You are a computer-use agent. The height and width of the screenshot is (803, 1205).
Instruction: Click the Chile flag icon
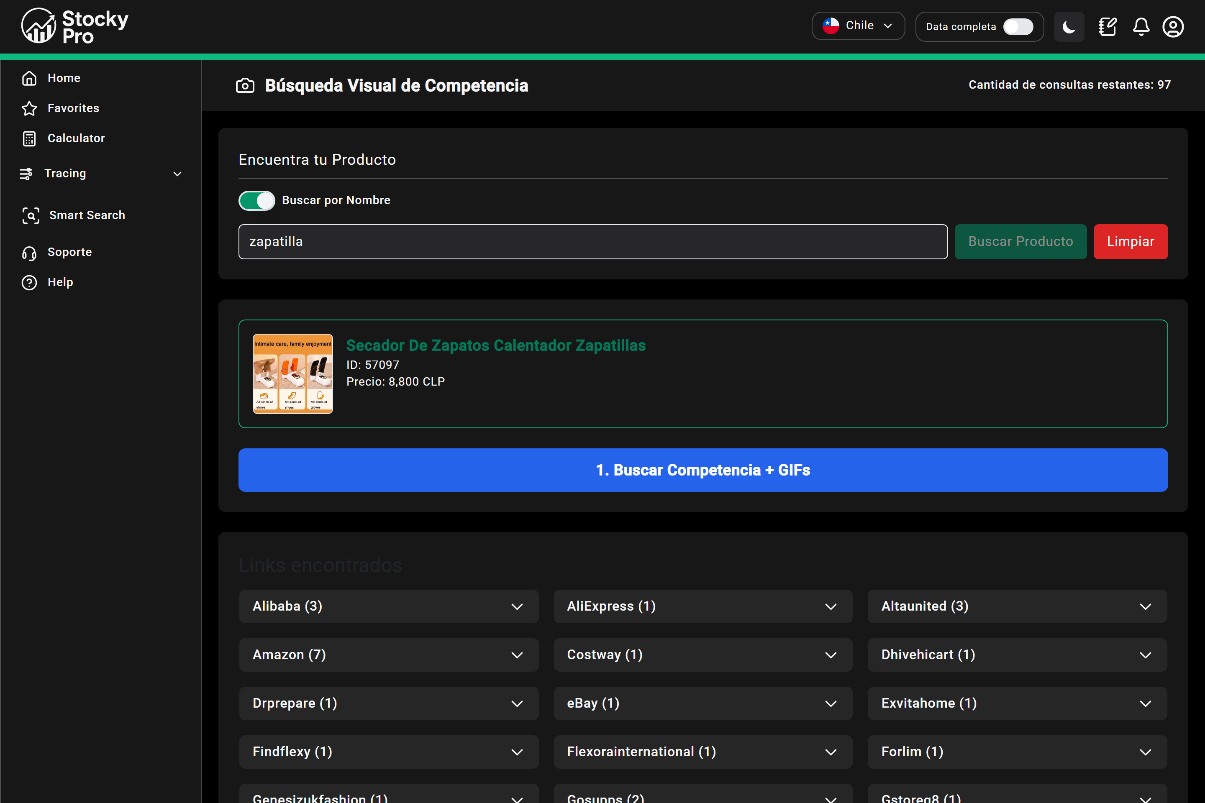(831, 26)
